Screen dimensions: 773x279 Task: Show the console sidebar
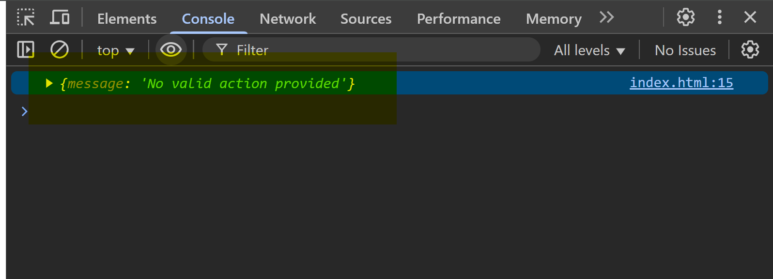(26, 49)
